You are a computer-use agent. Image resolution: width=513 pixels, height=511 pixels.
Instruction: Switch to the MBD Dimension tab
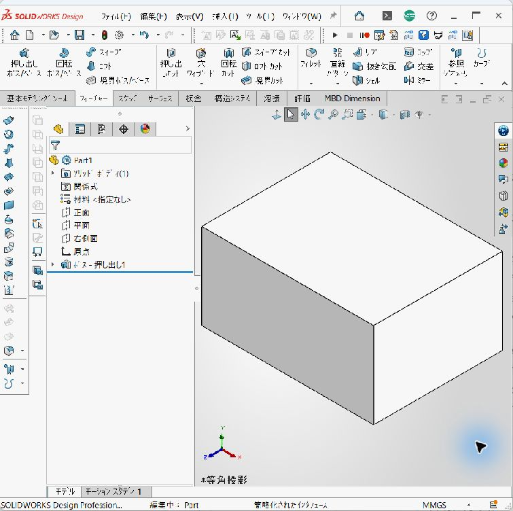coord(353,99)
